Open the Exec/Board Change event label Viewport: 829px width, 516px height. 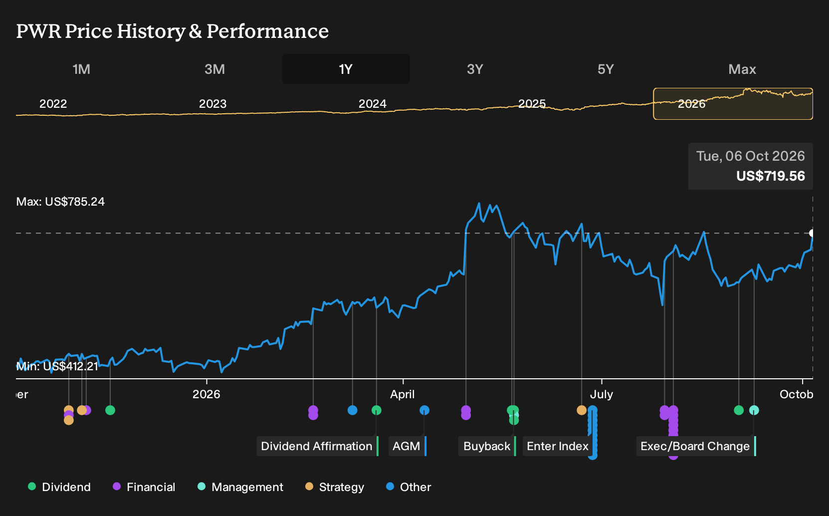pyautogui.click(x=696, y=446)
